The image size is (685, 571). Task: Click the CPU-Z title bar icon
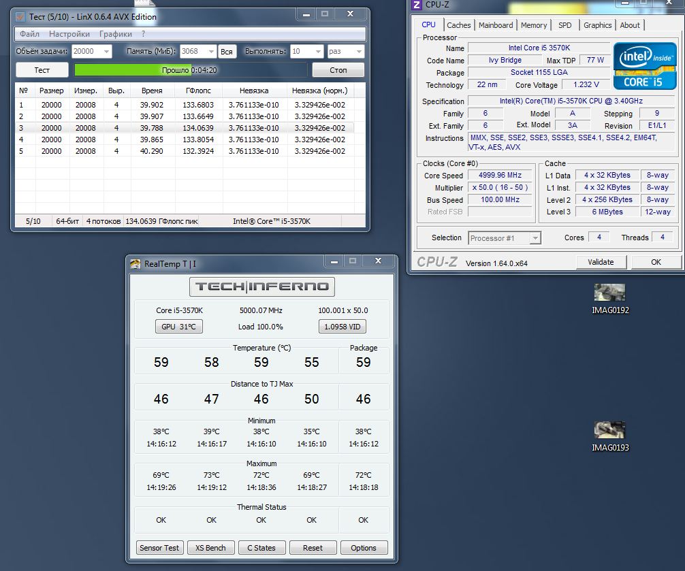pos(417,5)
